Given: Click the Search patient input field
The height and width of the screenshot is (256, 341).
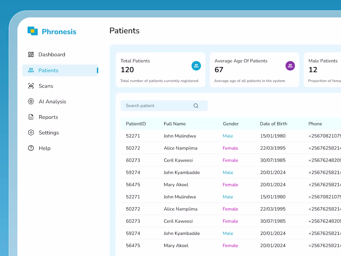Looking at the screenshot, I should (155, 106).
